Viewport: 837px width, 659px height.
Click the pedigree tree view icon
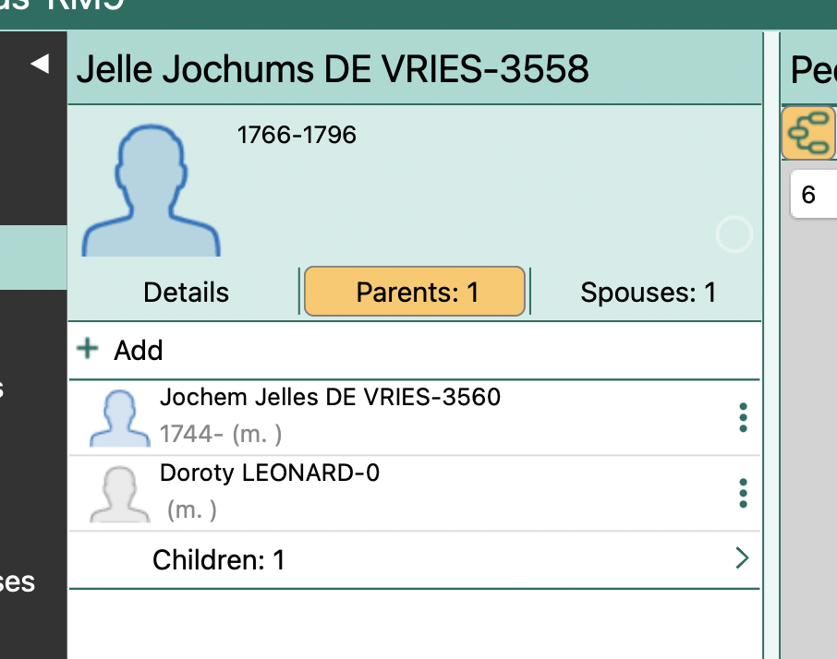(807, 134)
